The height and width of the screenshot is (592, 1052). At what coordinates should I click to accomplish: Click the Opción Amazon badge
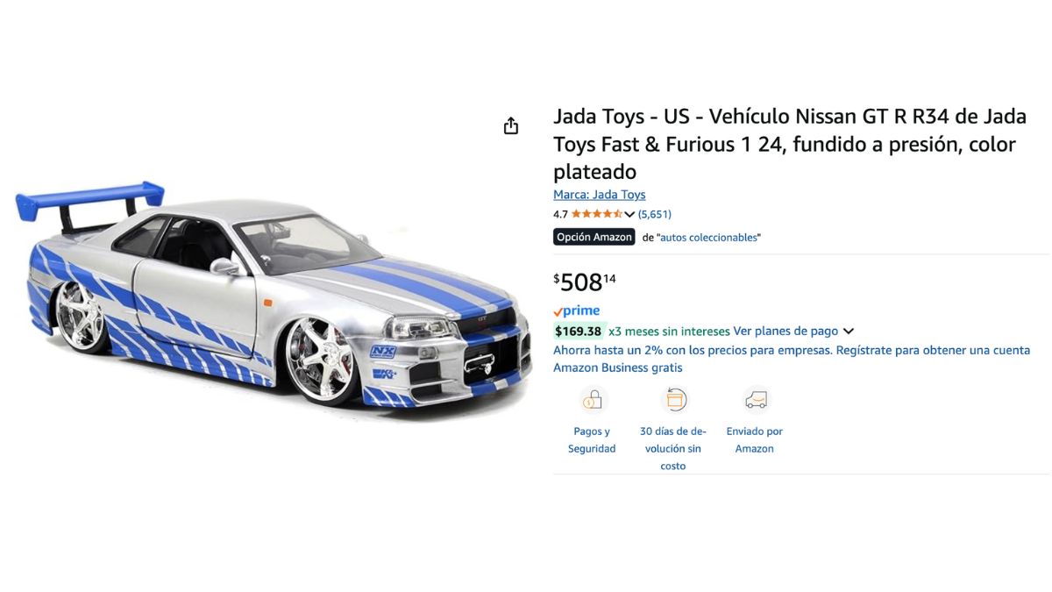[x=594, y=237]
